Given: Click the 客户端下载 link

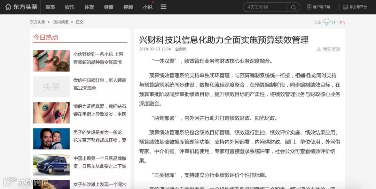Looking at the screenshot, I should pos(322,7).
